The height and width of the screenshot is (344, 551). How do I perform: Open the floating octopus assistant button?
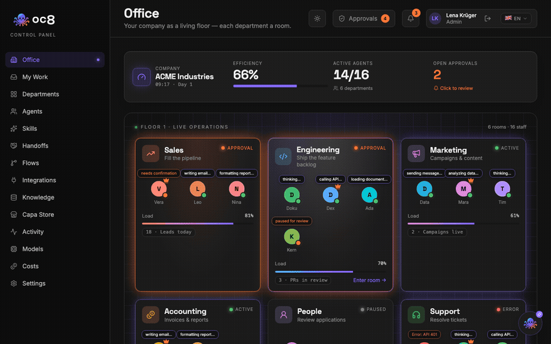[x=530, y=322]
